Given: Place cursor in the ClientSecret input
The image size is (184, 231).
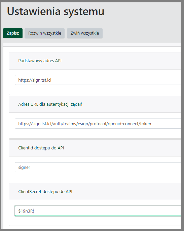Looking at the screenshot, I should click(98, 211).
